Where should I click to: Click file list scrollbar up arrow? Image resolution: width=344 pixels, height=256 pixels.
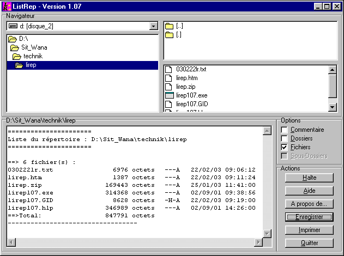tap(333, 70)
